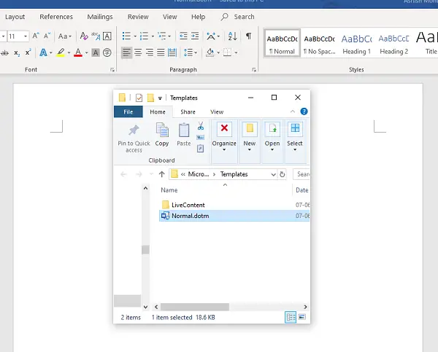Viewport: 438px width, 352px height.
Task: Toggle Align Right alignment
Action: click(150, 52)
